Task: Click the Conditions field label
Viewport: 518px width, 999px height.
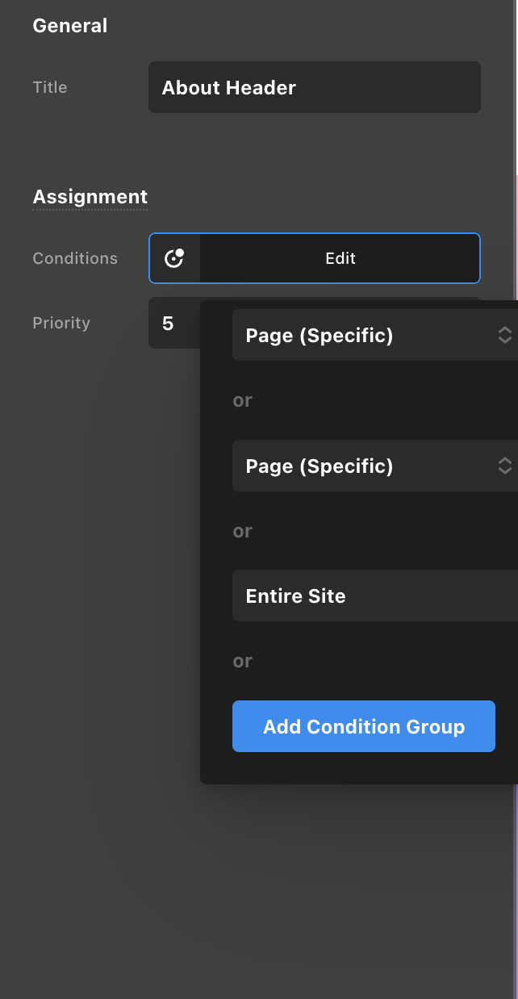Action: 75,258
